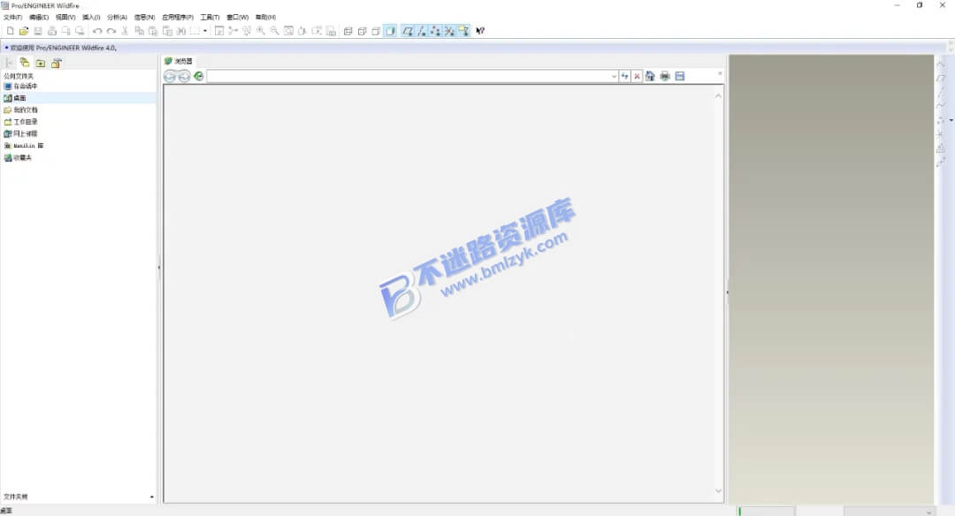Click the Cut scissors icon

pos(125,30)
